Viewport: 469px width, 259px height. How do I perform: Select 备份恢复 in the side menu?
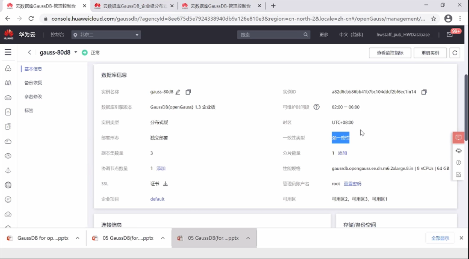click(33, 83)
